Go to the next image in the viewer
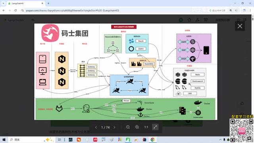The image size is (254, 143). 114,127
